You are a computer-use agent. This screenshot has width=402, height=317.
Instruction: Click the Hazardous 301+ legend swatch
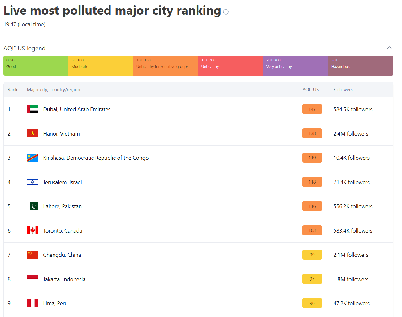coord(361,66)
